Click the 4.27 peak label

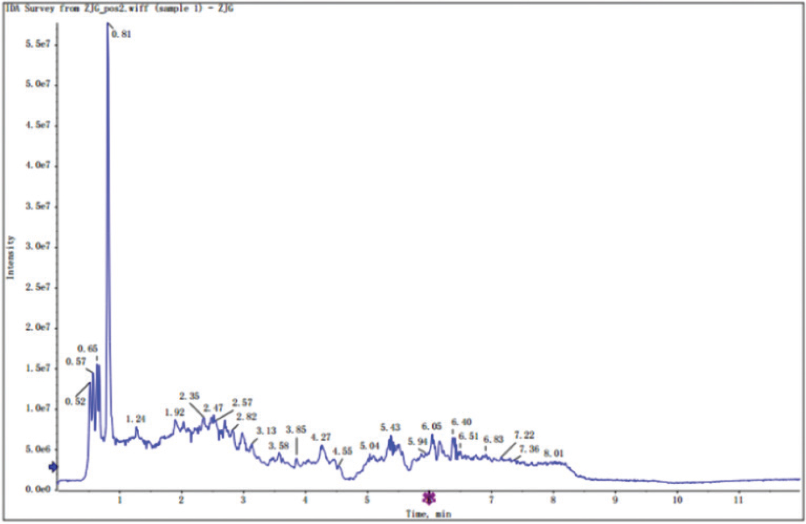point(321,437)
